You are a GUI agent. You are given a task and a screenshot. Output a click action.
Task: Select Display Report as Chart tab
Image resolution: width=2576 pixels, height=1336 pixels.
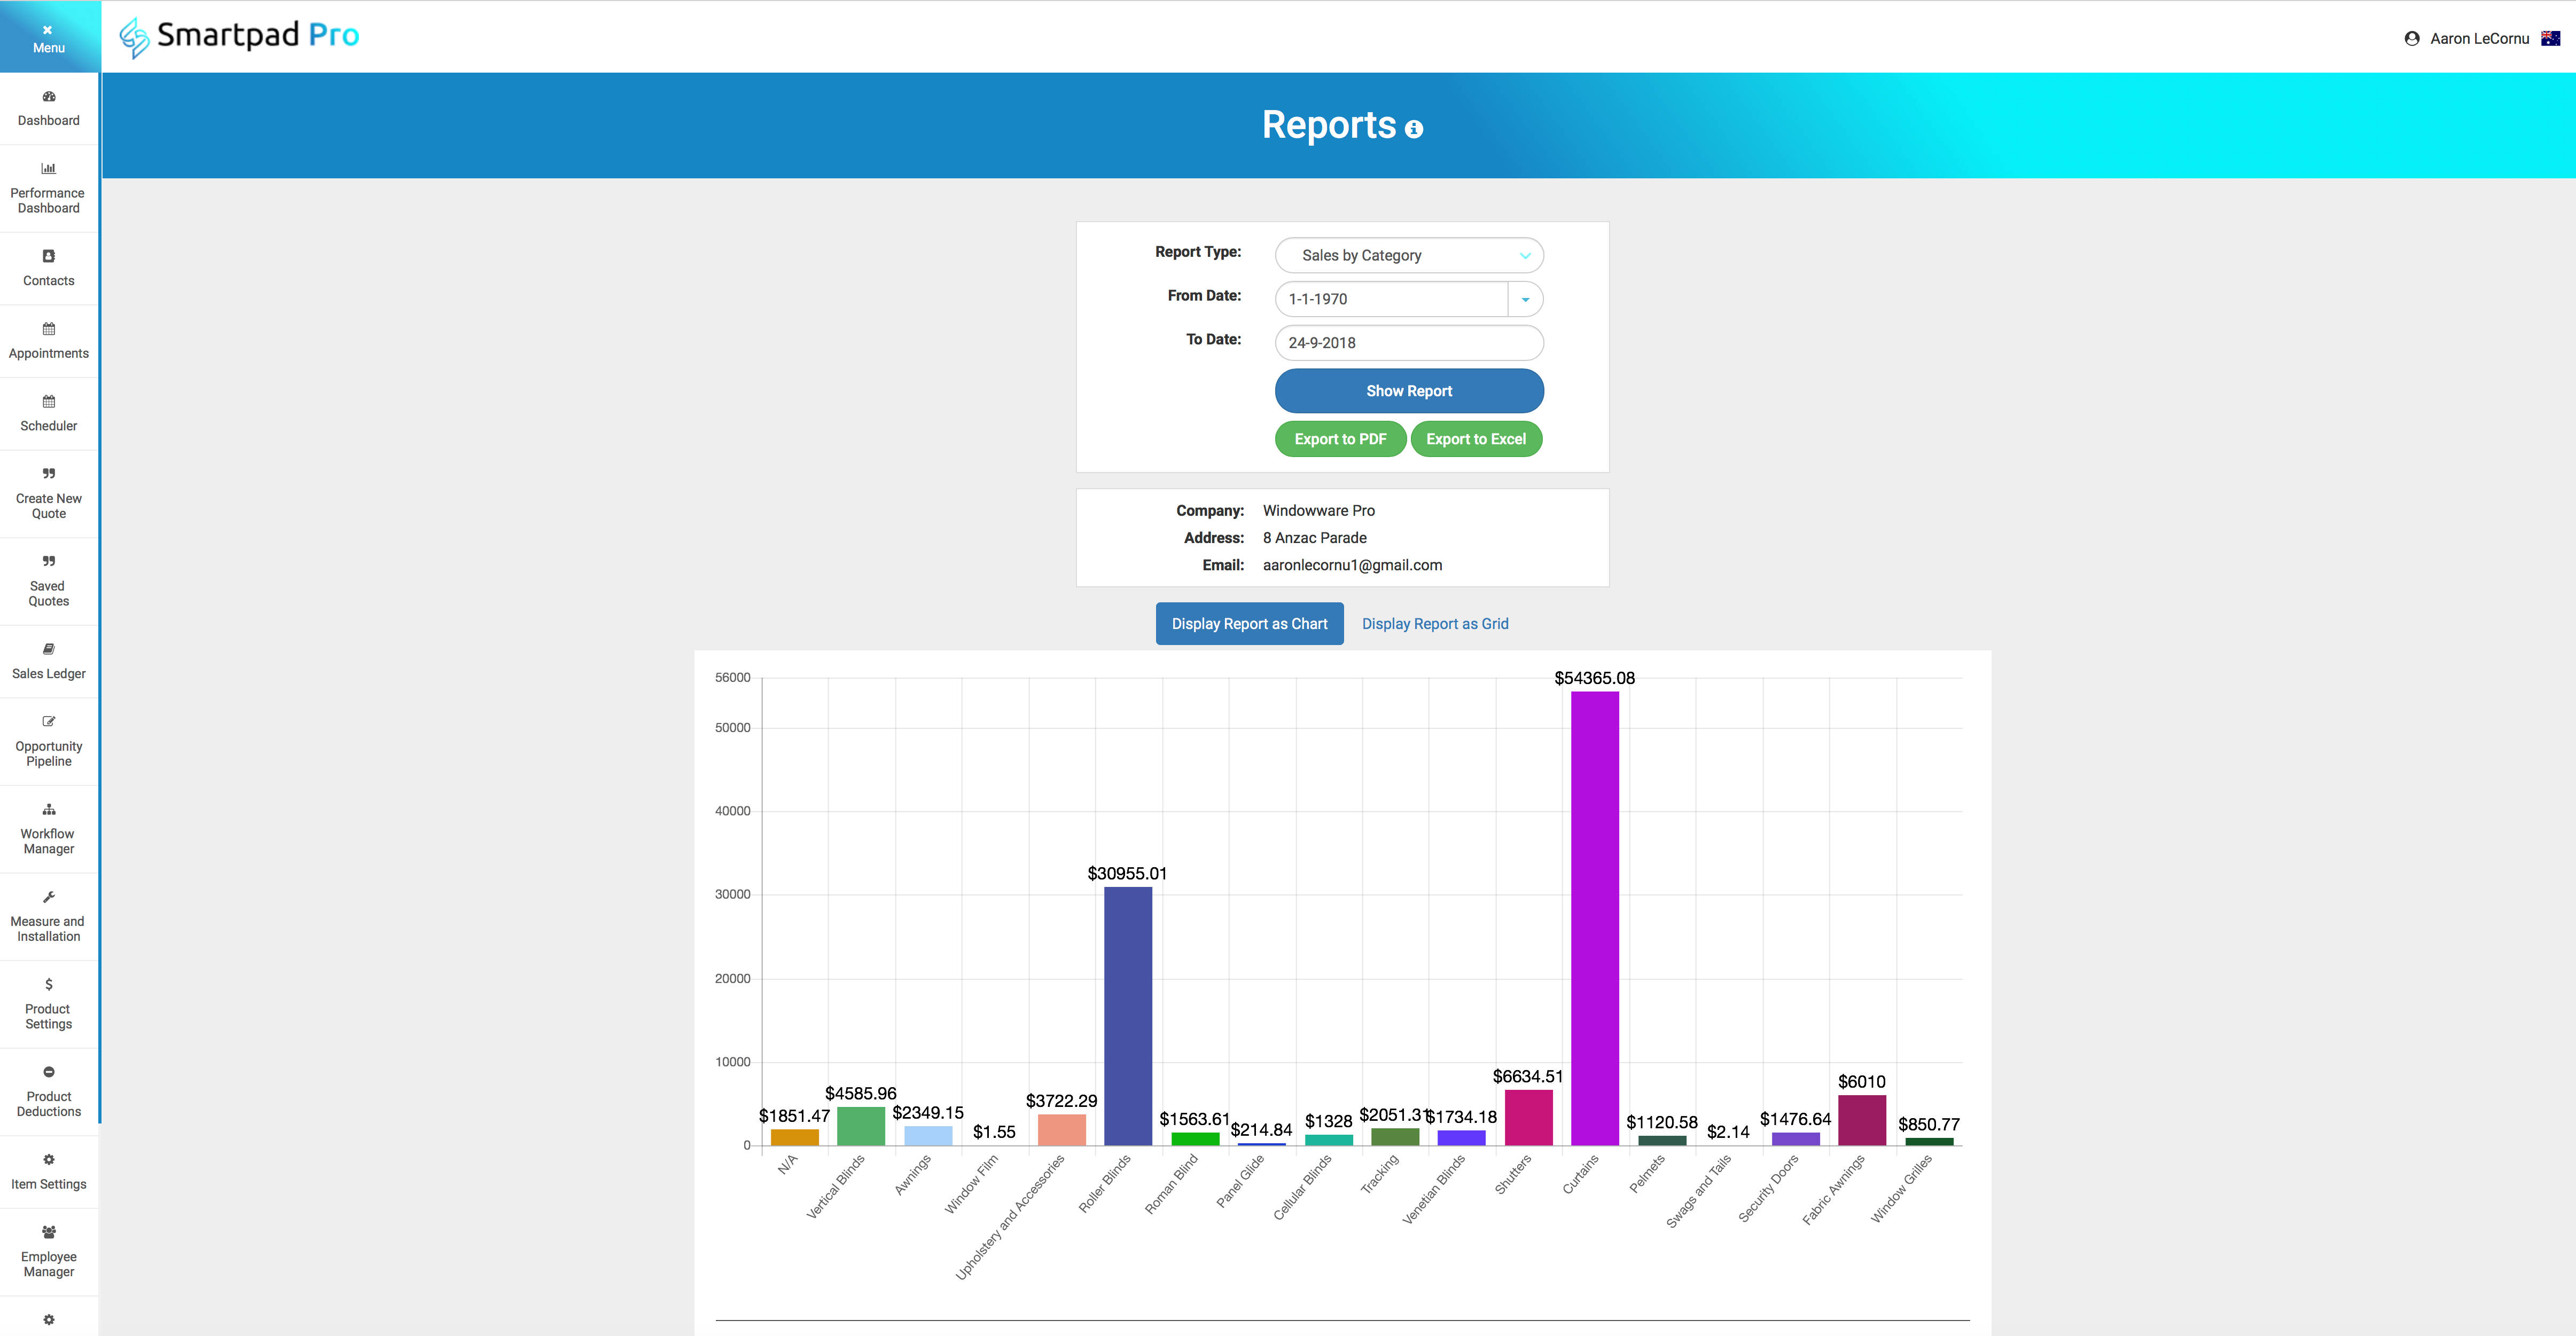1249,624
